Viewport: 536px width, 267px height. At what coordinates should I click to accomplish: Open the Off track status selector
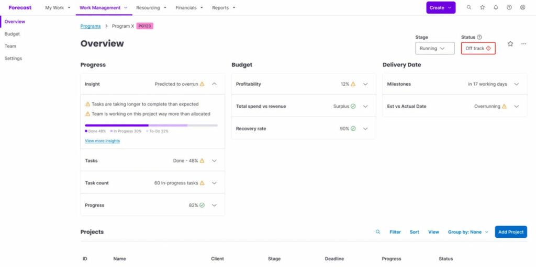478,49
